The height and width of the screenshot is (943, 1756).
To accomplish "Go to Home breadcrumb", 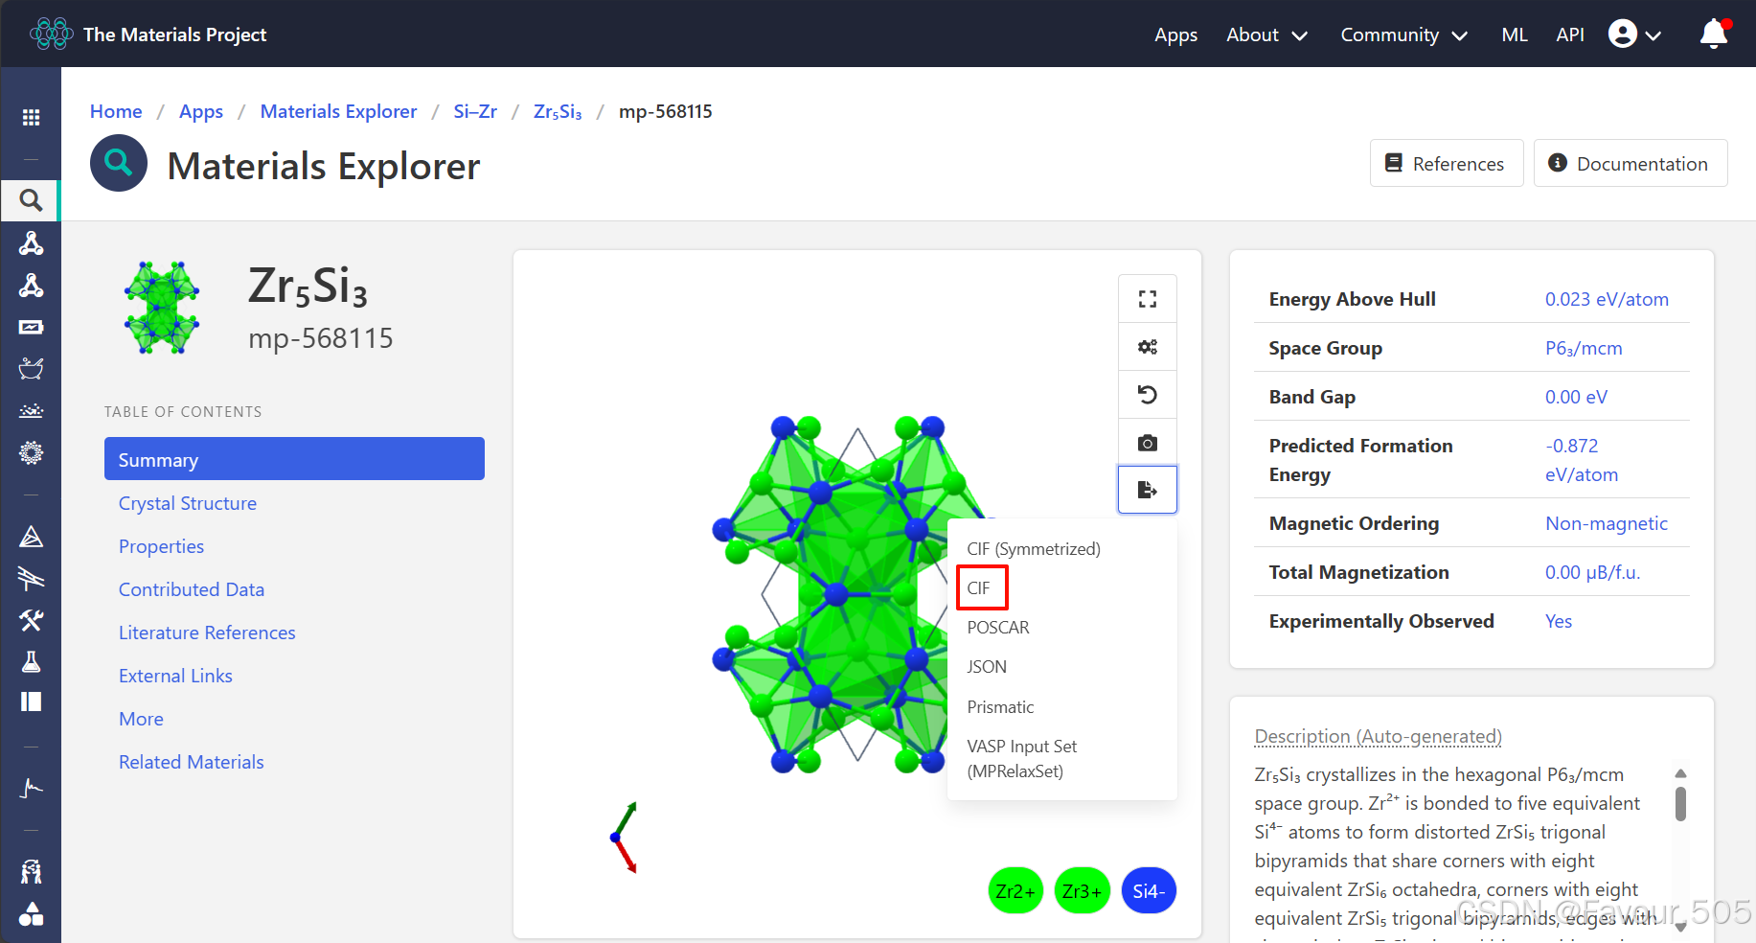I will click(116, 111).
